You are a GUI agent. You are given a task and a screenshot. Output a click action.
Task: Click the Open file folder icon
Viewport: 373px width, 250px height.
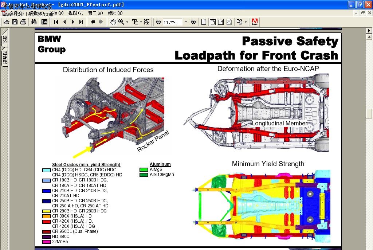(7, 22)
